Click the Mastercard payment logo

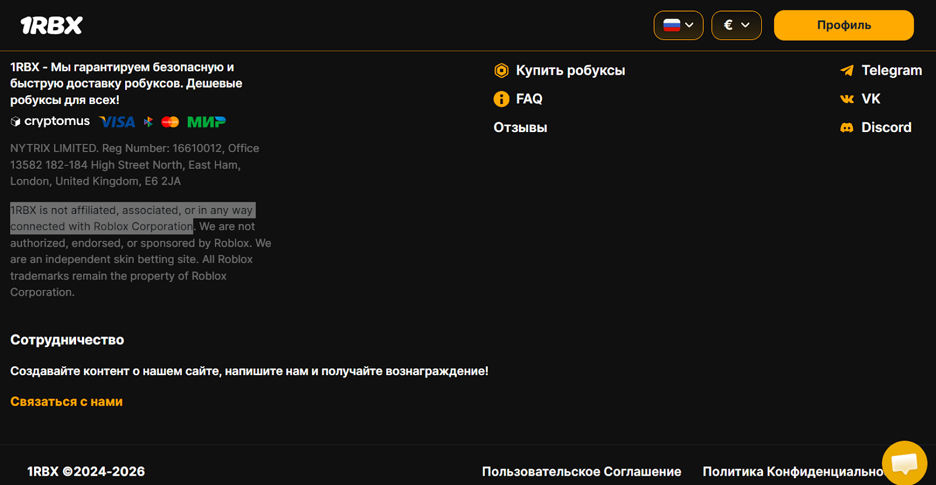point(170,122)
